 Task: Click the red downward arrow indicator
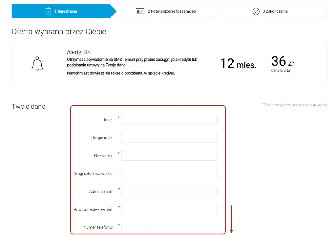coord(231,220)
